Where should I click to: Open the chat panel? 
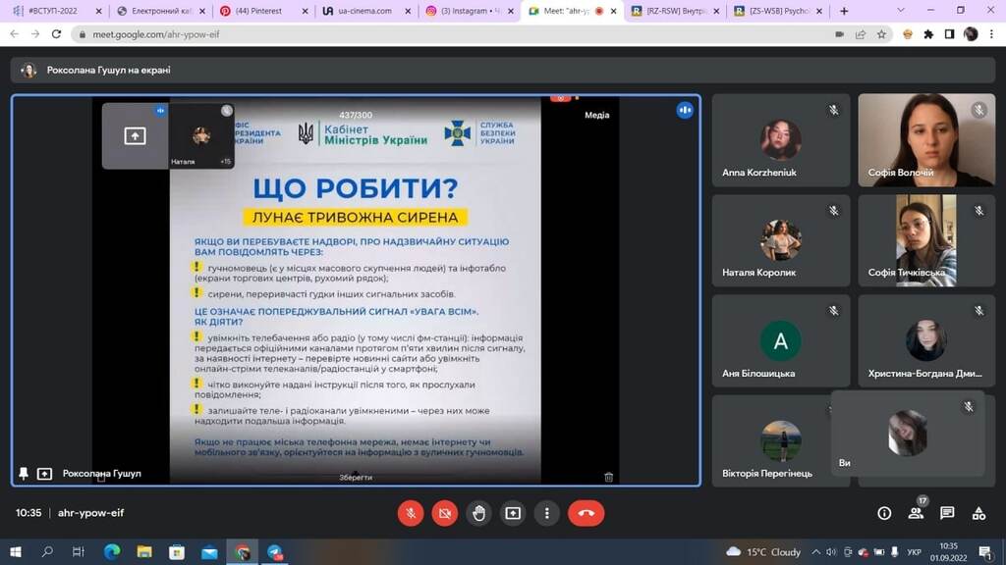947,513
